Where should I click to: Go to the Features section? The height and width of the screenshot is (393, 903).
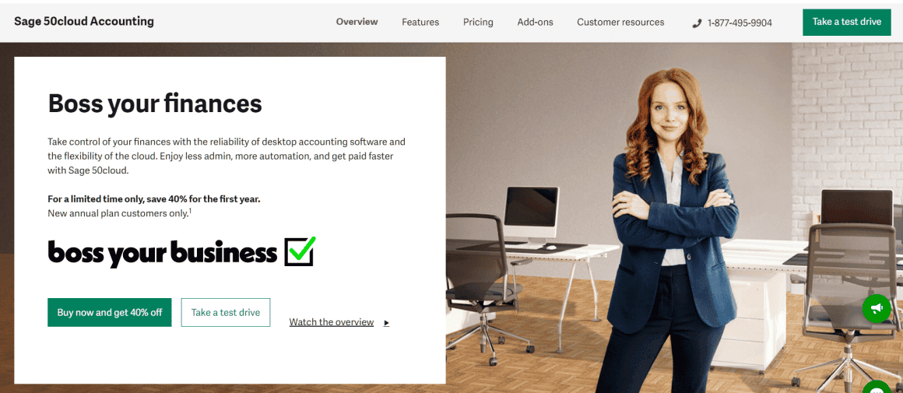coord(420,23)
